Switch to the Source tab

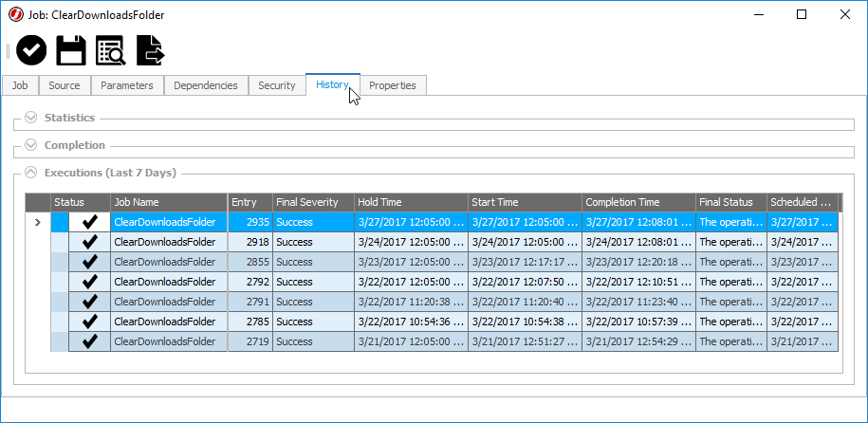[x=65, y=85]
